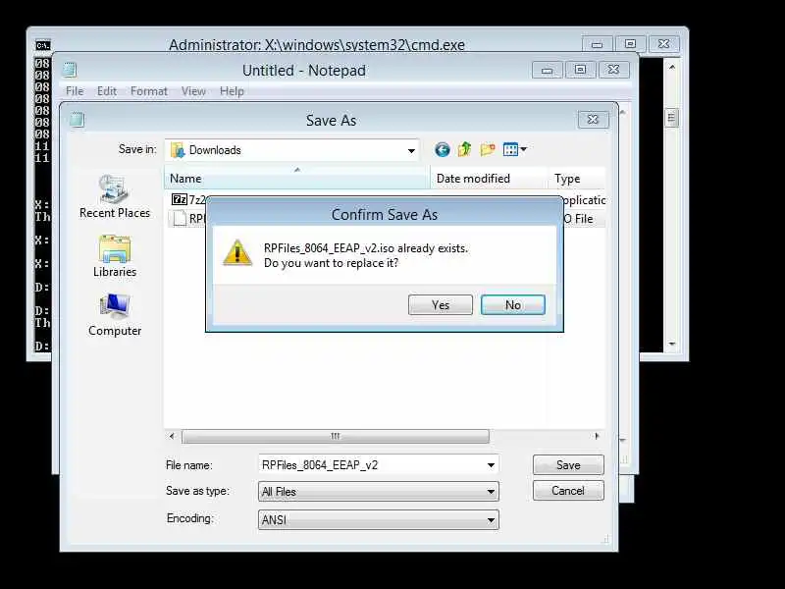The image size is (785, 589).
Task: Click the cmd.exe window icon
Action: click(x=42, y=45)
